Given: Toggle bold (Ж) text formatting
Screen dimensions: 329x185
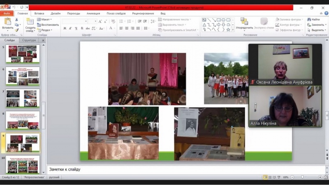Looking at the screenshot, I should [x=65, y=28].
